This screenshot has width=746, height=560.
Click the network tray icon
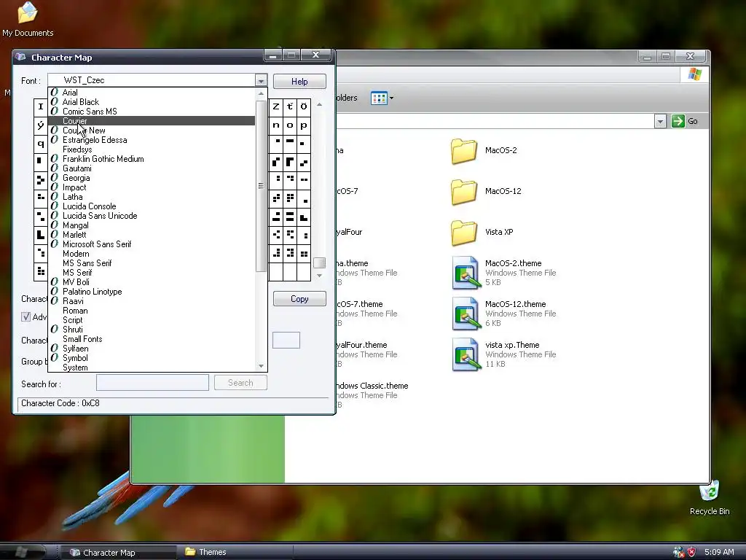coord(678,552)
